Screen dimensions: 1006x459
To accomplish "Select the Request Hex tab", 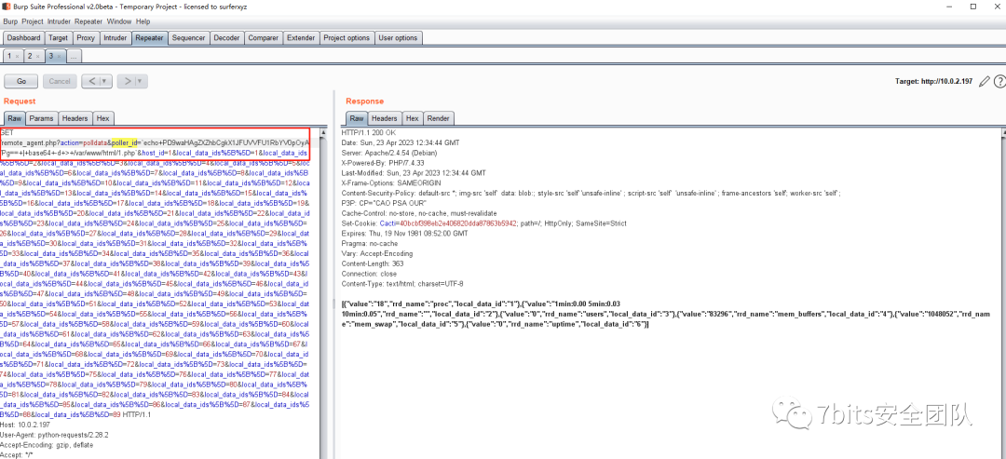I will point(102,118).
